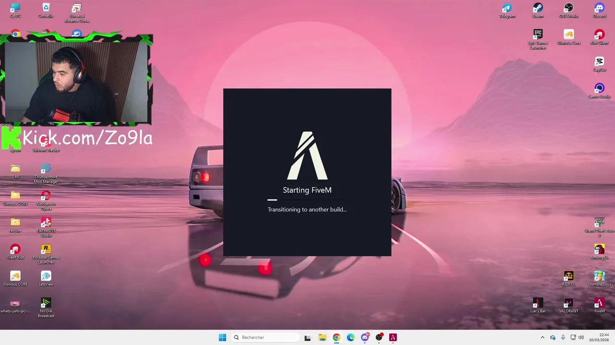The height and width of the screenshot is (345, 615).
Task: Open the CapCut desktop shortcut
Action: (x=599, y=64)
